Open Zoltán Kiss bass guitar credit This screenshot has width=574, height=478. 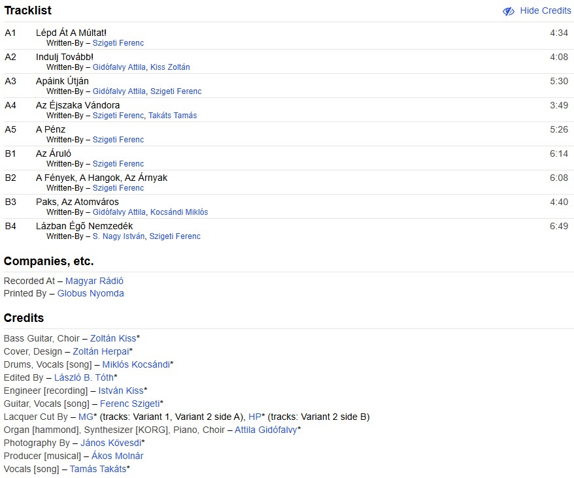coord(113,338)
